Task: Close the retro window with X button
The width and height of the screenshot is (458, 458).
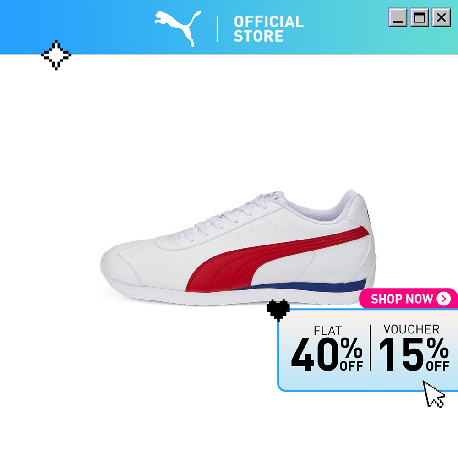Action: [x=442, y=17]
